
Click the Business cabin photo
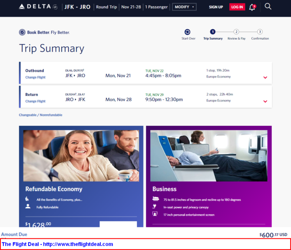pos(209,155)
